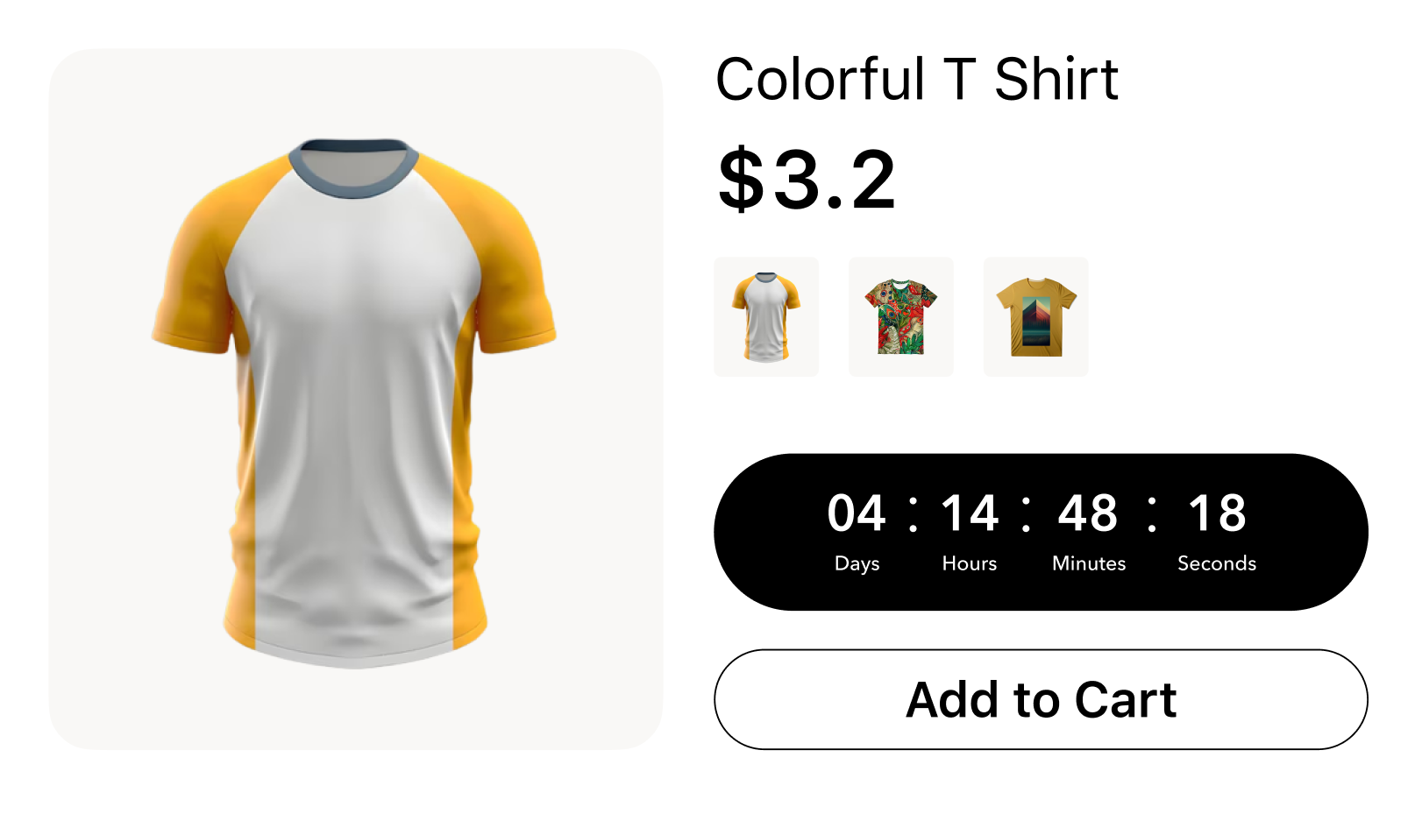Click the colon between 48 and 18

[1152, 514]
